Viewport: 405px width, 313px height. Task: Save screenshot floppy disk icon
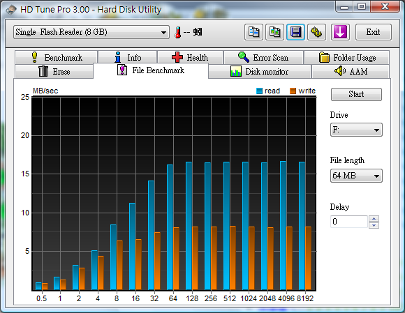295,32
